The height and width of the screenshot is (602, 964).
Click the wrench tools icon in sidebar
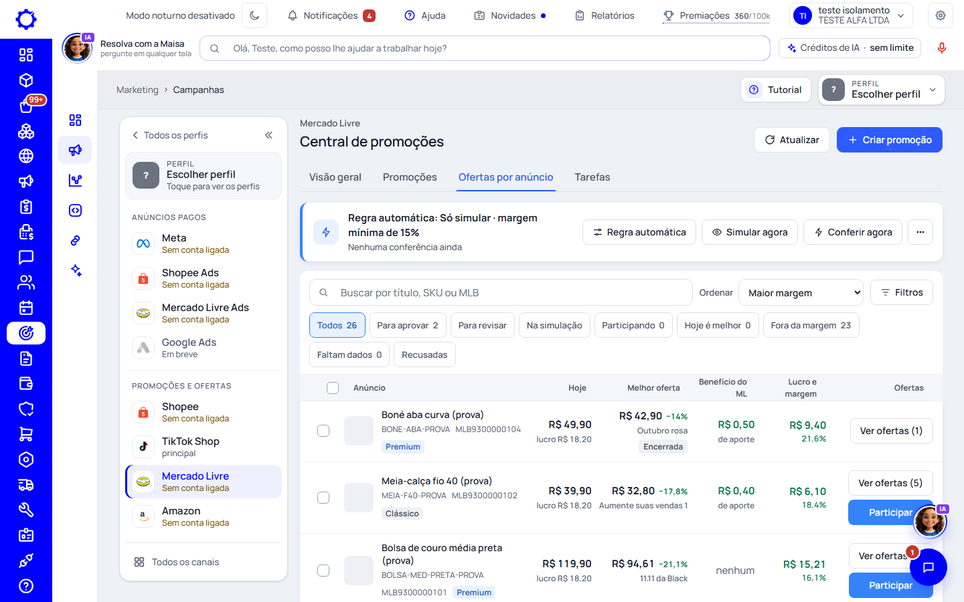point(26,510)
